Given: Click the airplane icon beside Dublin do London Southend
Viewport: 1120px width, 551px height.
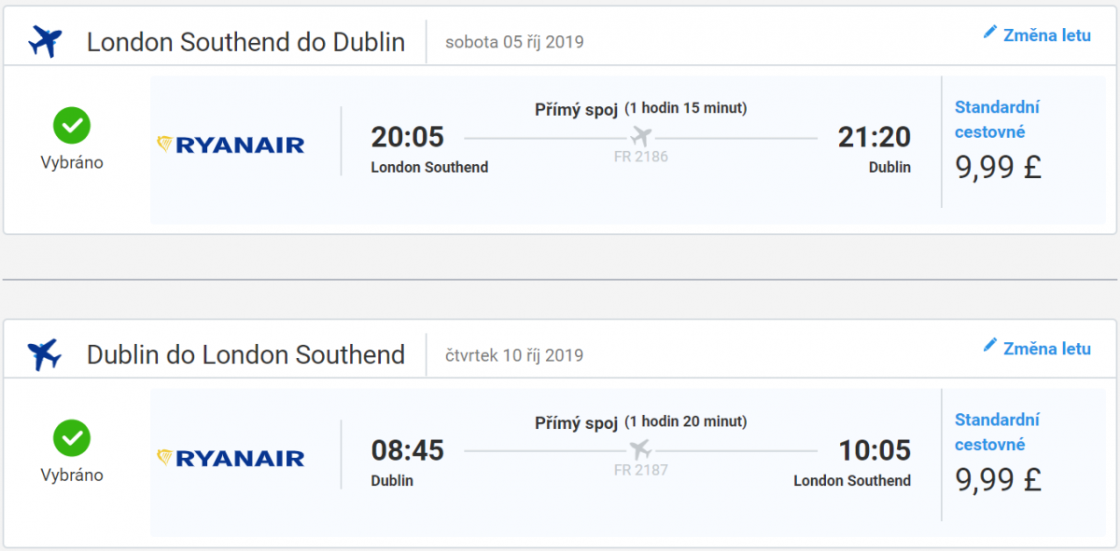Looking at the screenshot, I should coord(45,355).
